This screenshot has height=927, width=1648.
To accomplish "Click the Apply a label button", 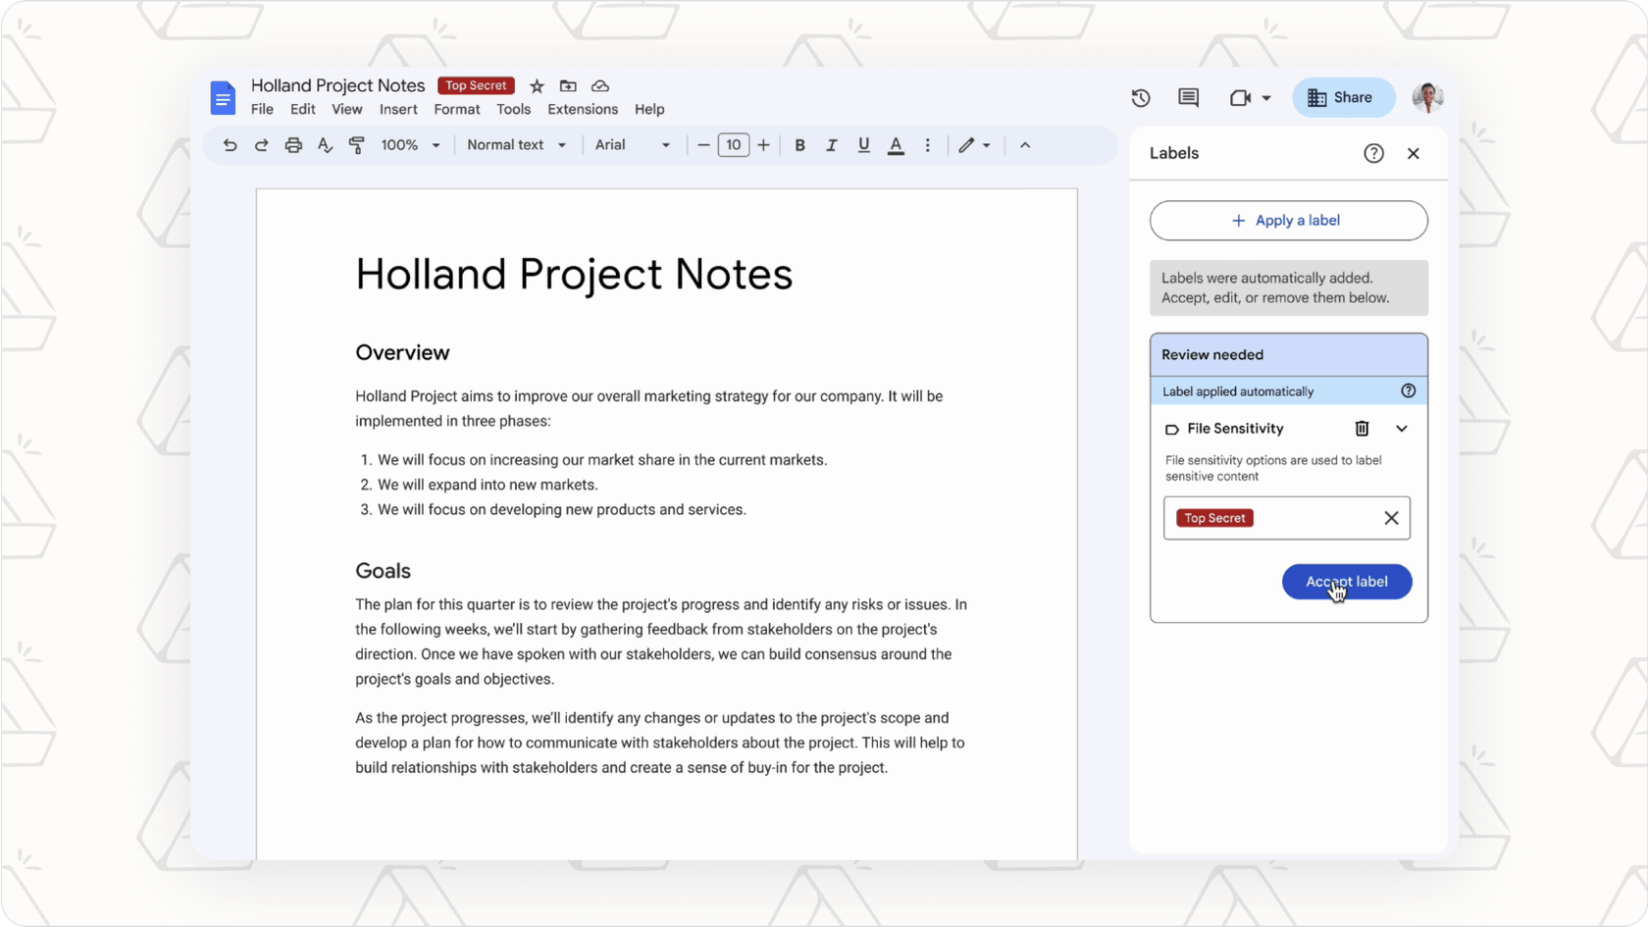I will (1288, 220).
